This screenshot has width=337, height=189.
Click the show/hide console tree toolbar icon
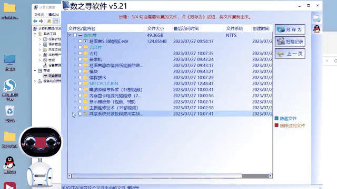click(x=56, y=21)
